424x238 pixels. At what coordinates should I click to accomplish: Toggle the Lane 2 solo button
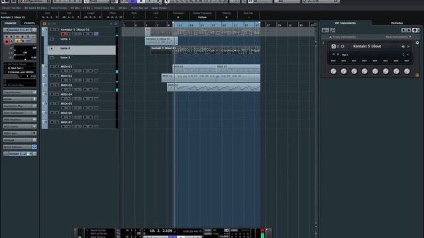coord(52,48)
